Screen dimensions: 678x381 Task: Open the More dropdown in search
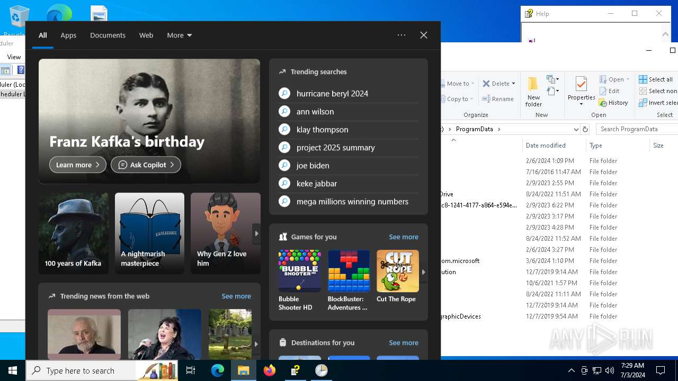(180, 35)
